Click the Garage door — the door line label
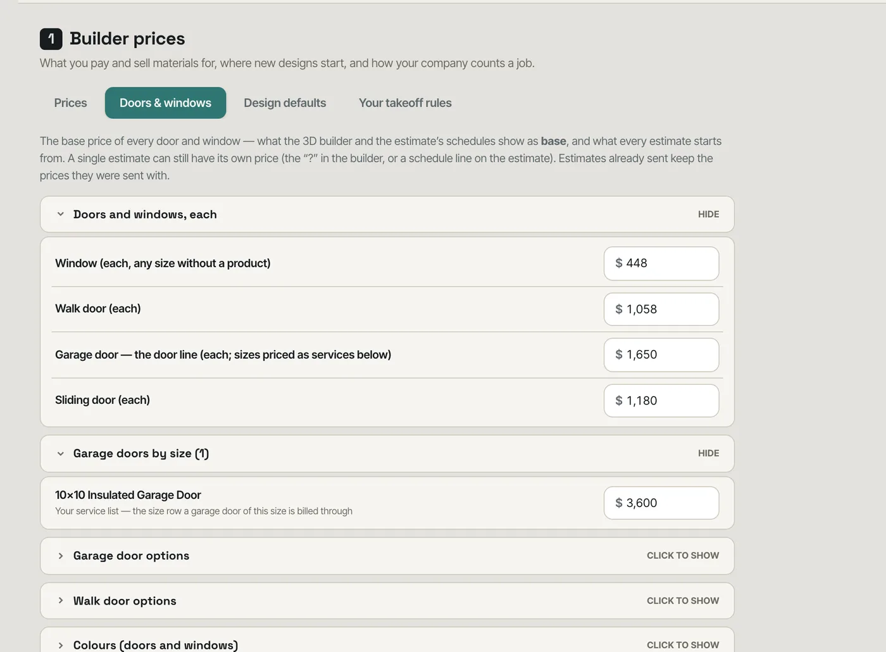The height and width of the screenshot is (652, 886). pyautogui.click(x=223, y=354)
